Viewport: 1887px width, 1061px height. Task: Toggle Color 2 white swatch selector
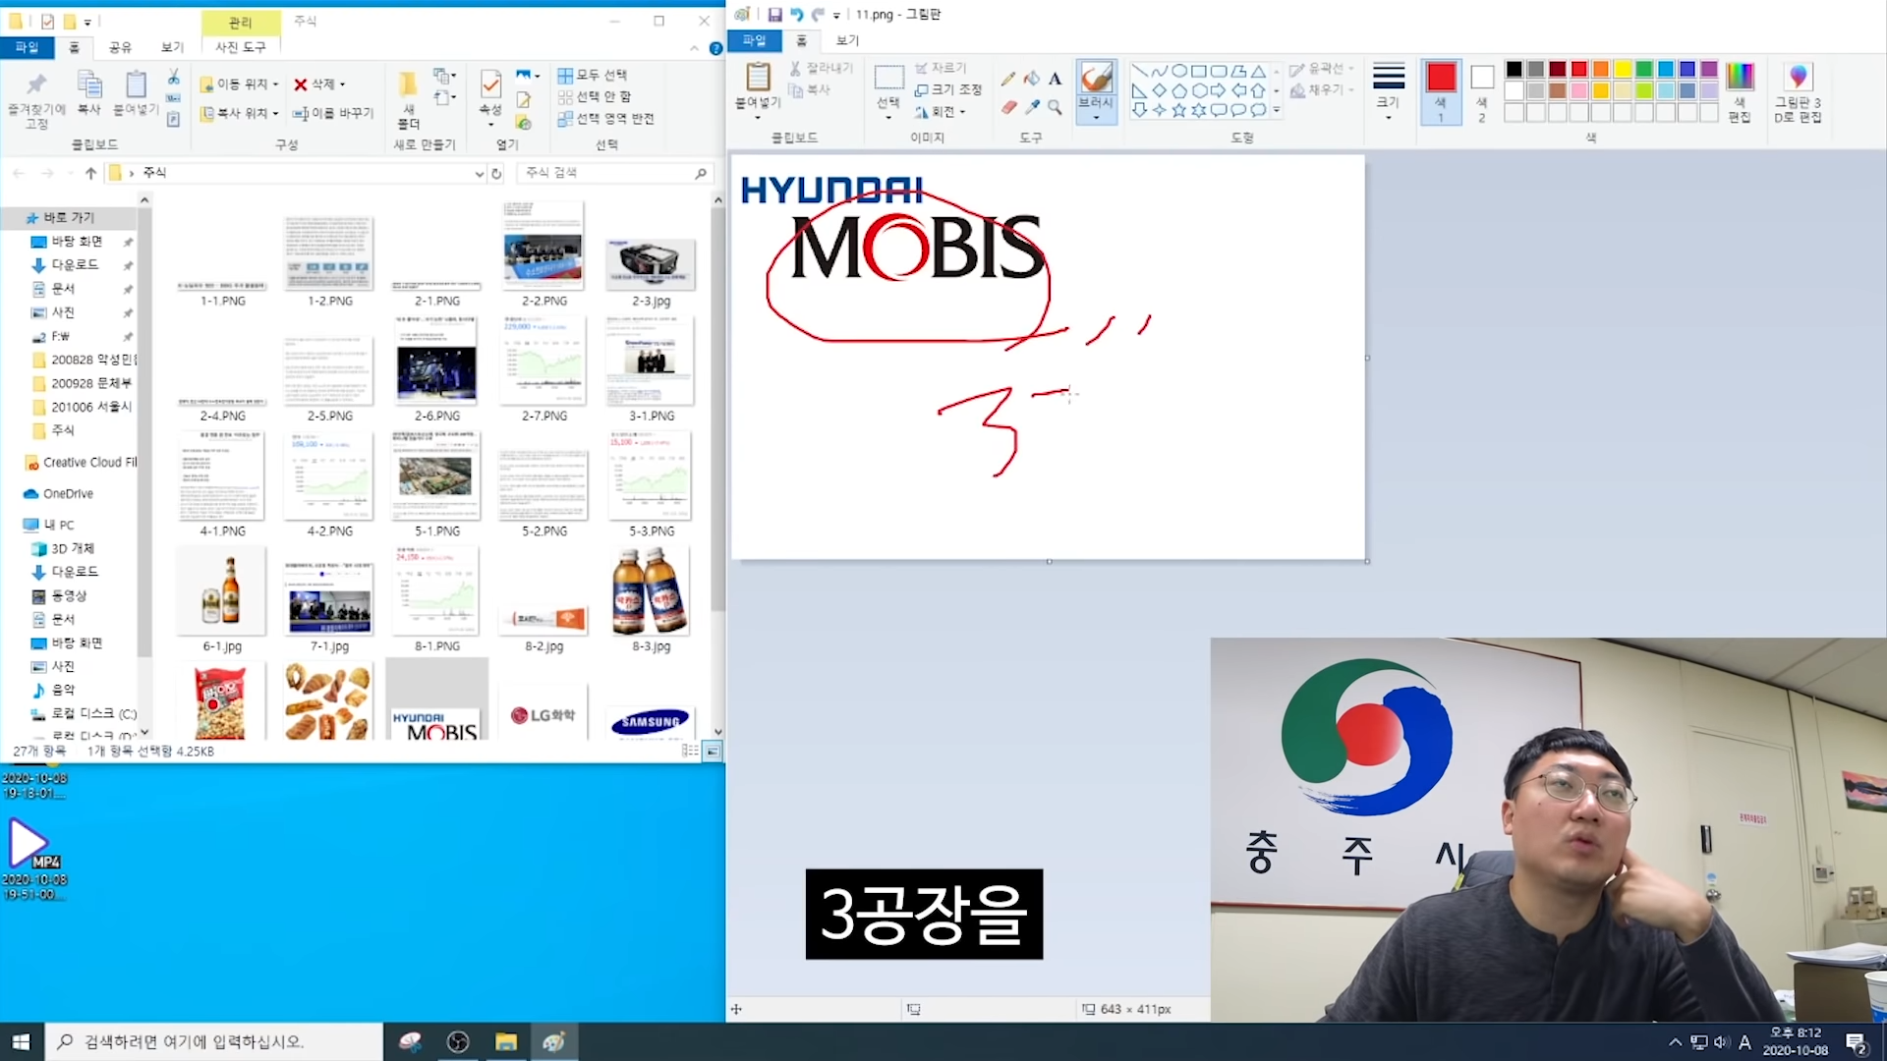tap(1482, 91)
